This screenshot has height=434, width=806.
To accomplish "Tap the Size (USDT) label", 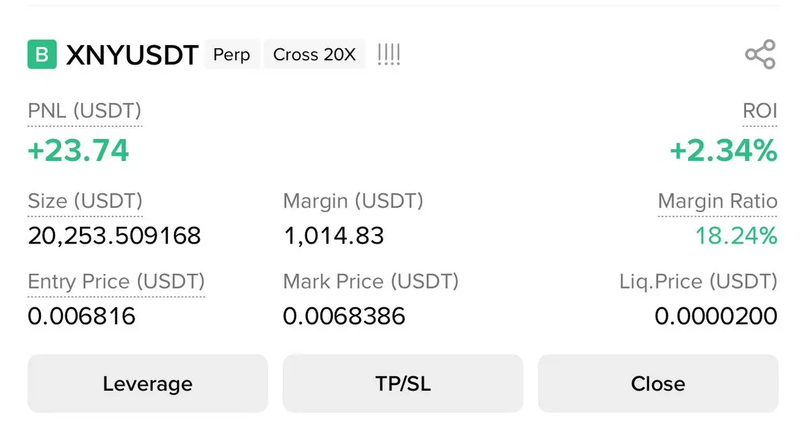I will [x=85, y=201].
